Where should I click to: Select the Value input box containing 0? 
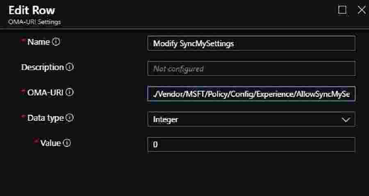coord(251,144)
